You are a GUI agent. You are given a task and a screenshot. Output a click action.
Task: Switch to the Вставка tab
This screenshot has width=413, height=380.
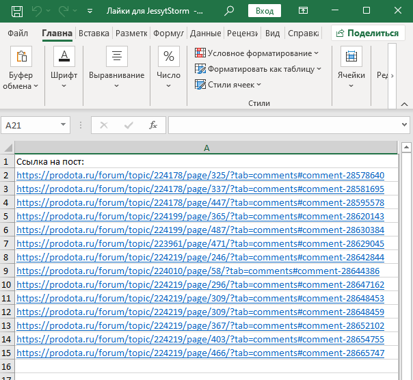click(94, 33)
